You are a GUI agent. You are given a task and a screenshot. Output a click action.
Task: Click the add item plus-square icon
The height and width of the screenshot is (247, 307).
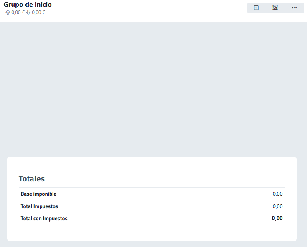[x=256, y=8]
